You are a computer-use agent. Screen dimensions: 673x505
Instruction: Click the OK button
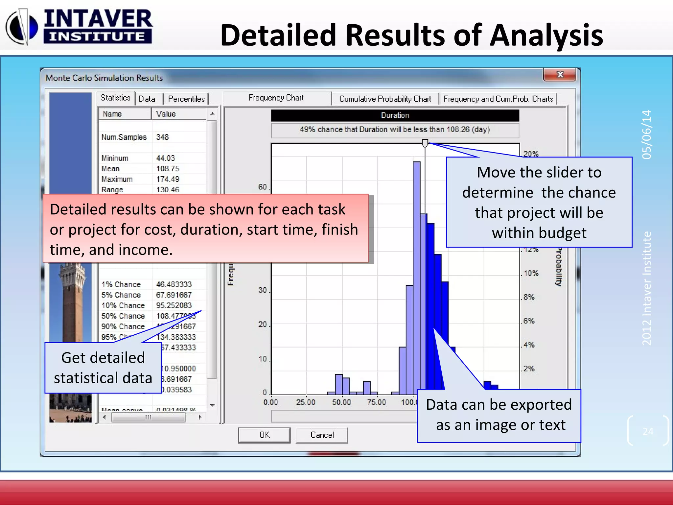coord(264,435)
